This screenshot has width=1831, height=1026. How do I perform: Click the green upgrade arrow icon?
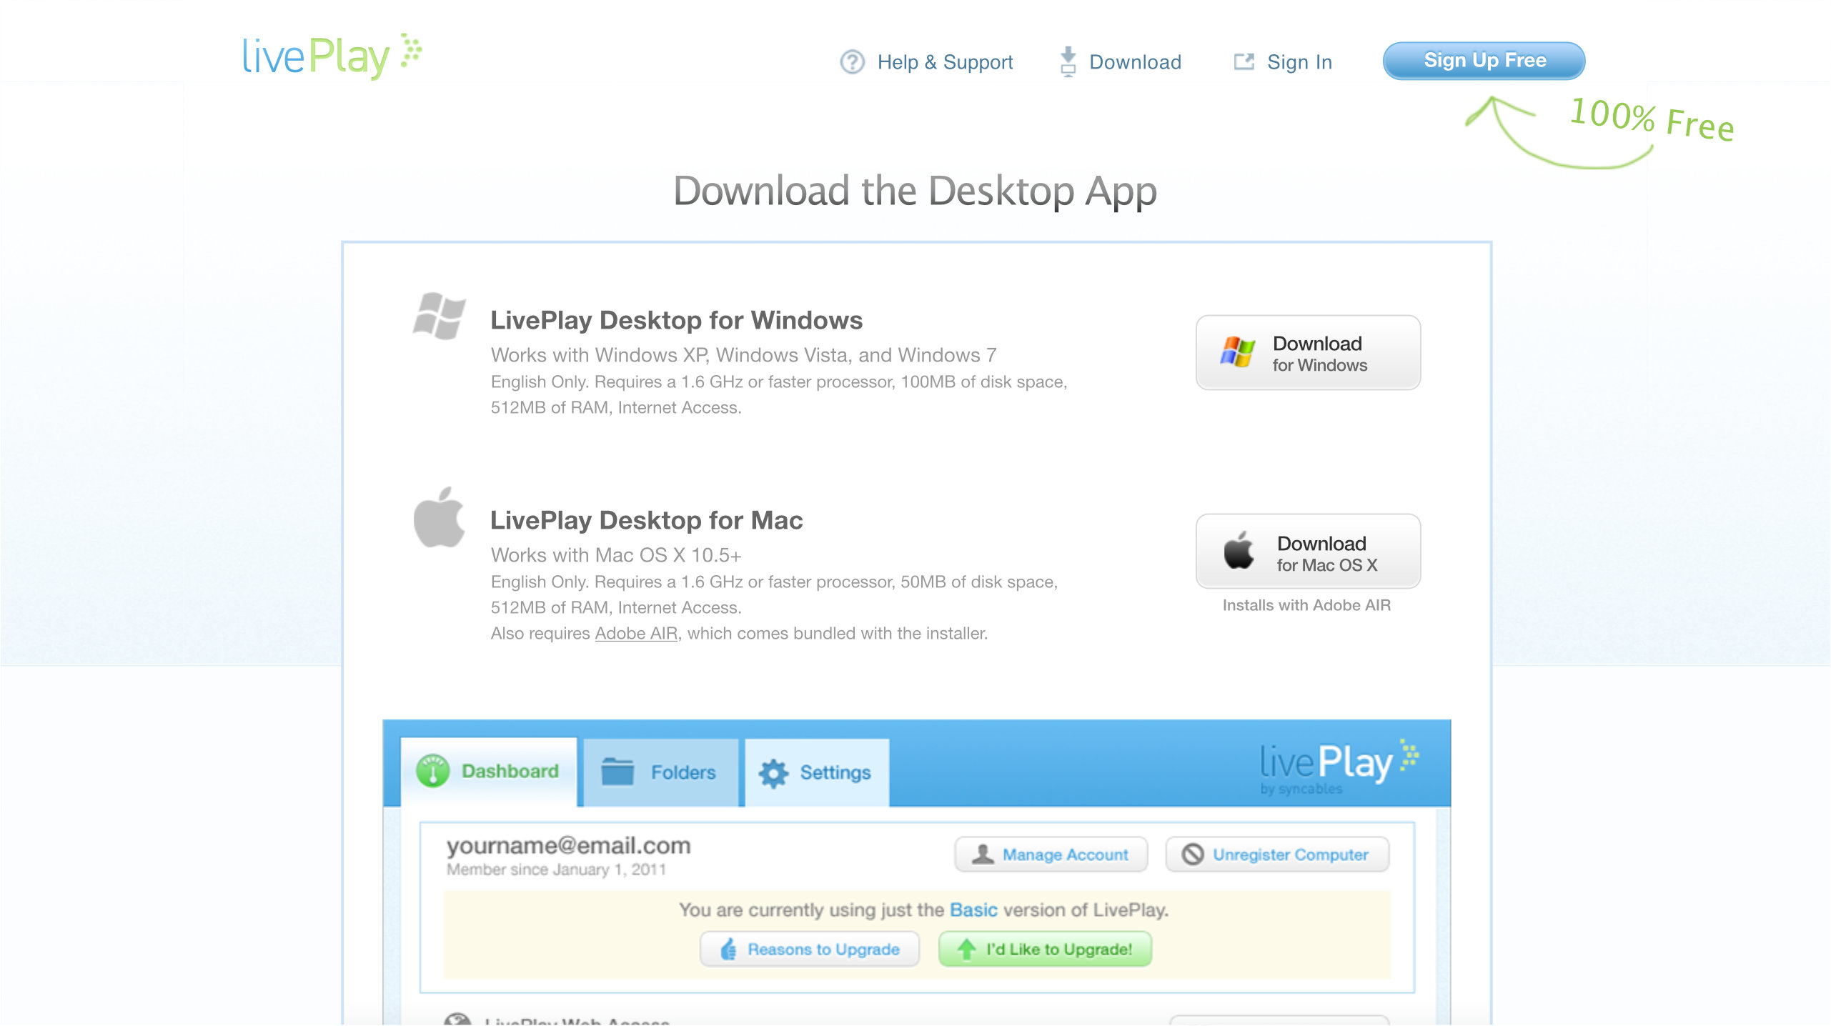[966, 949]
